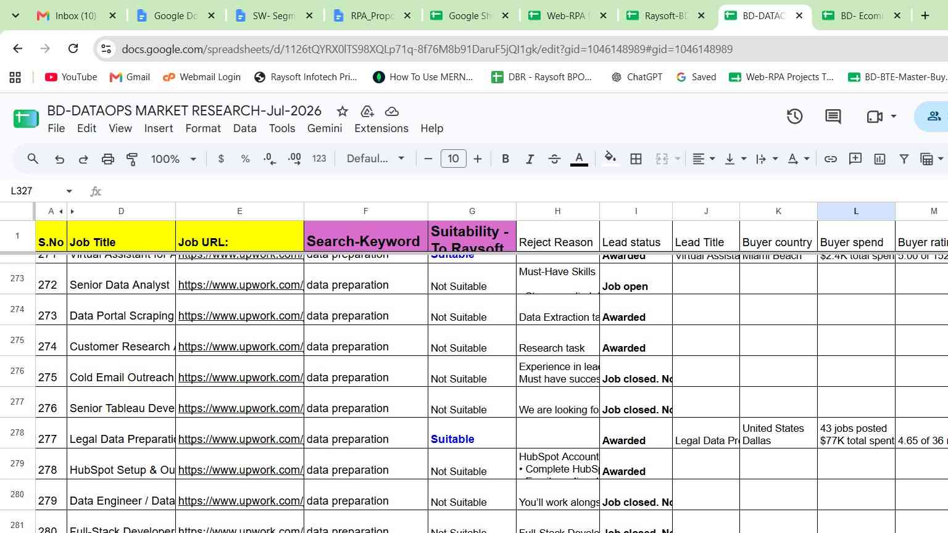Open the comments panel icon
The height and width of the screenshot is (533, 948).
point(833,116)
